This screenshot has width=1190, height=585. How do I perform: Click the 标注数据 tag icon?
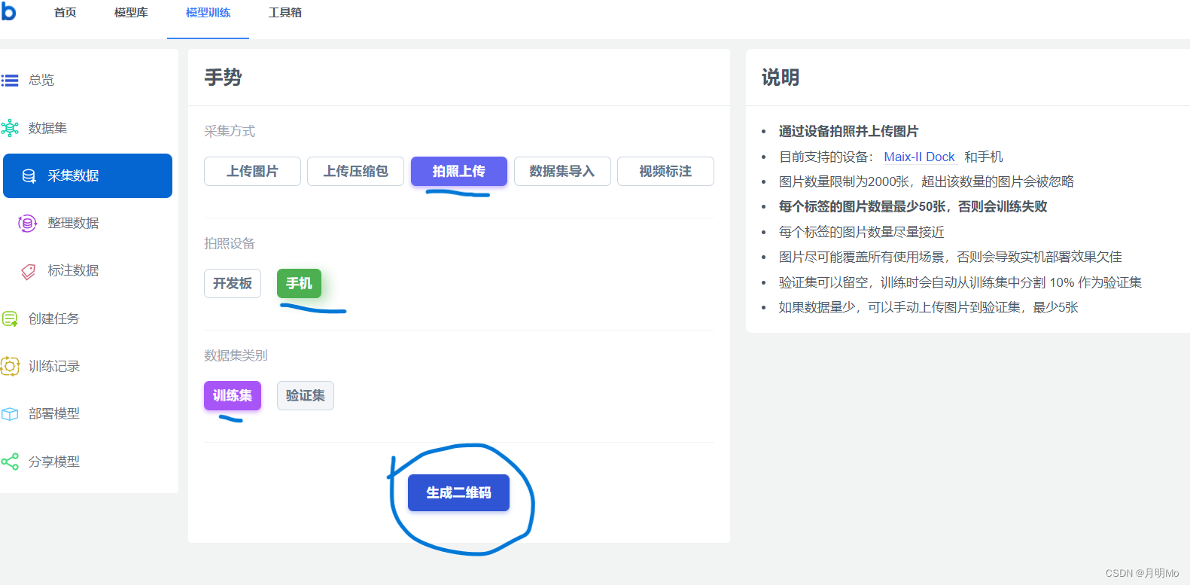click(29, 272)
